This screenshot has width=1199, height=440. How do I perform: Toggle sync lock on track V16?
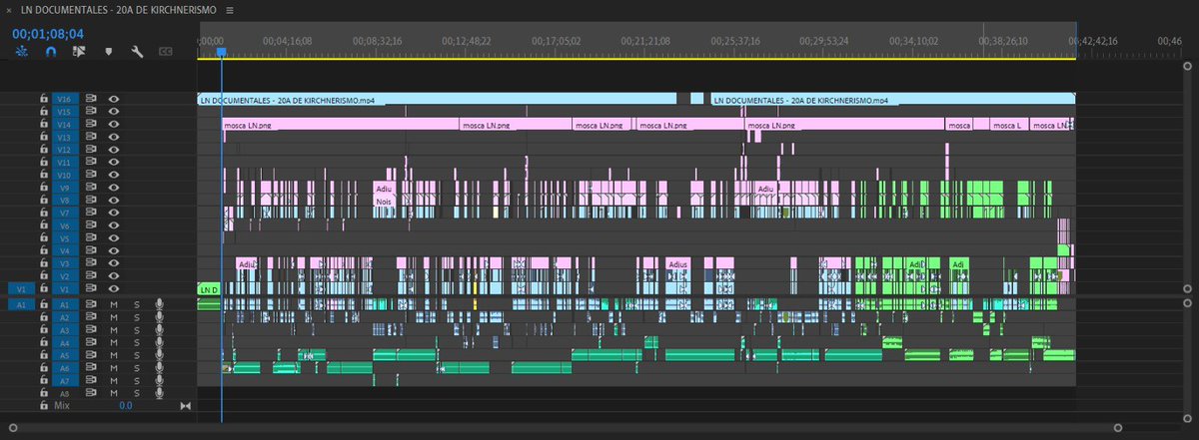tap(91, 99)
